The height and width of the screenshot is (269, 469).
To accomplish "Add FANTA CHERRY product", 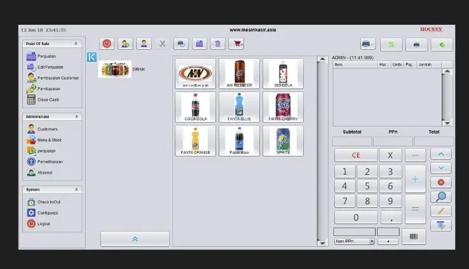I will (x=283, y=107).
